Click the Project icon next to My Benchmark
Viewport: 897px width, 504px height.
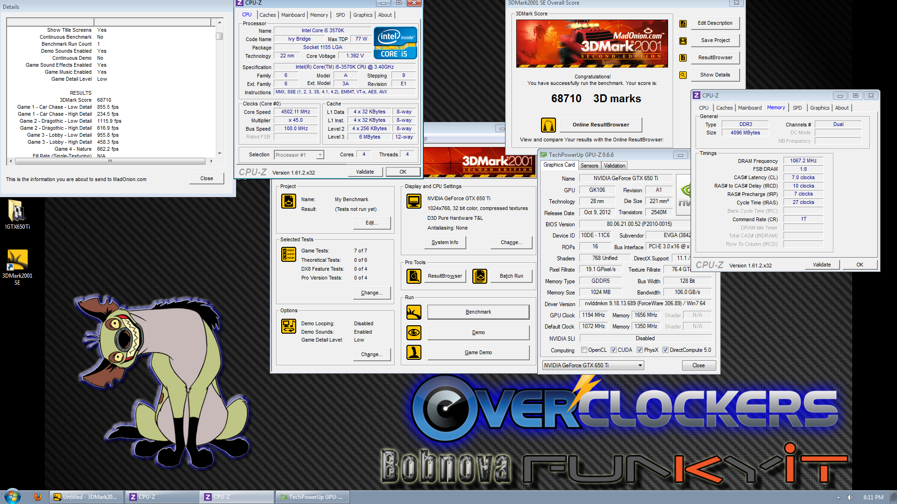click(289, 201)
